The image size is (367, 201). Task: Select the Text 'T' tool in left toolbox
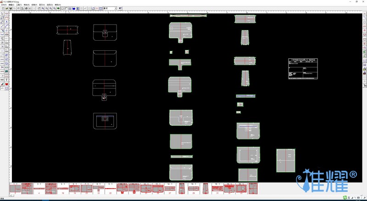pyautogui.click(x=7, y=80)
